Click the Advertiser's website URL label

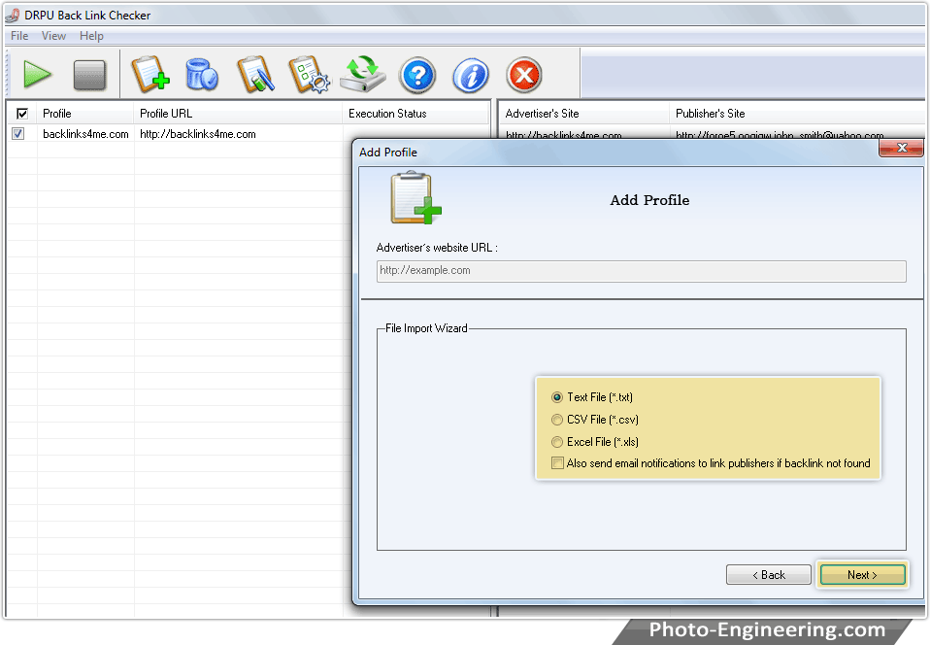coord(437,248)
